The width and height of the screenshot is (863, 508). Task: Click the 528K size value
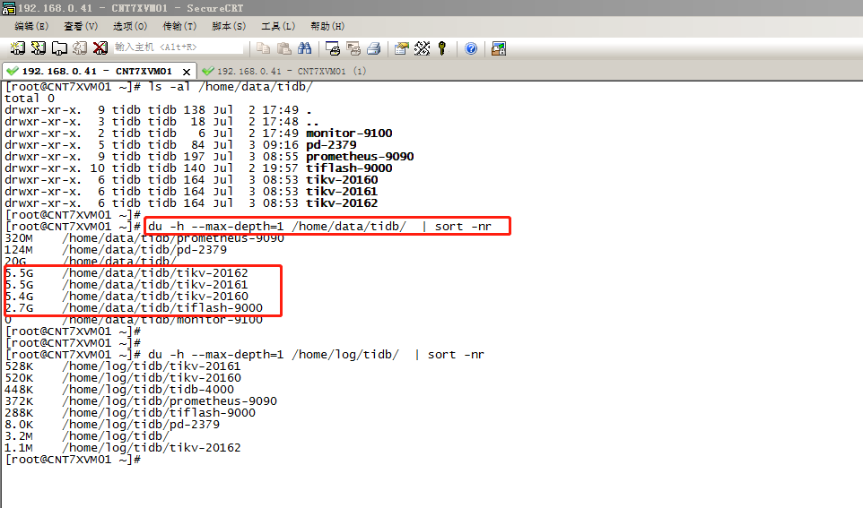tap(19, 366)
